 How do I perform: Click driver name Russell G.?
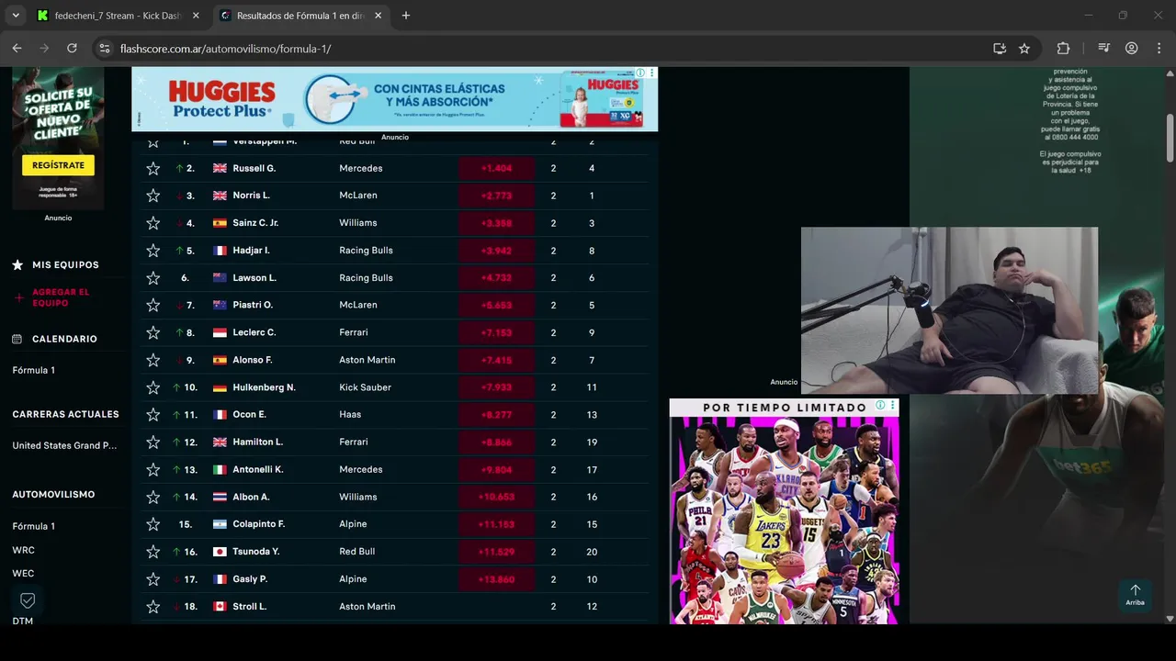click(x=254, y=168)
